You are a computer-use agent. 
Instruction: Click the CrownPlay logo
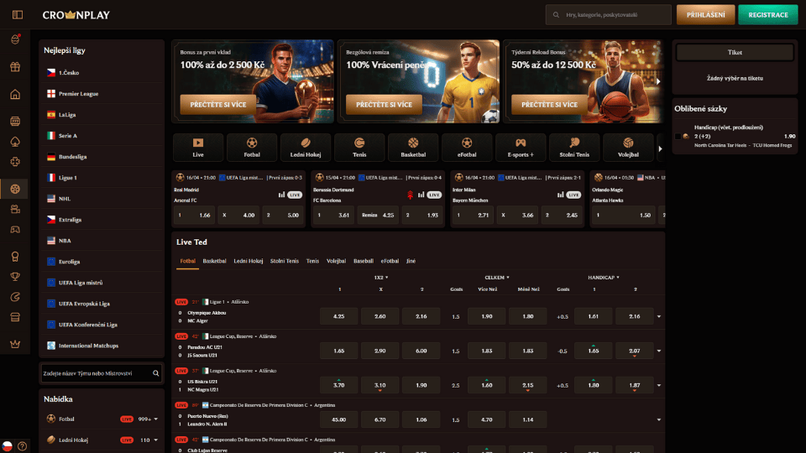click(76, 15)
